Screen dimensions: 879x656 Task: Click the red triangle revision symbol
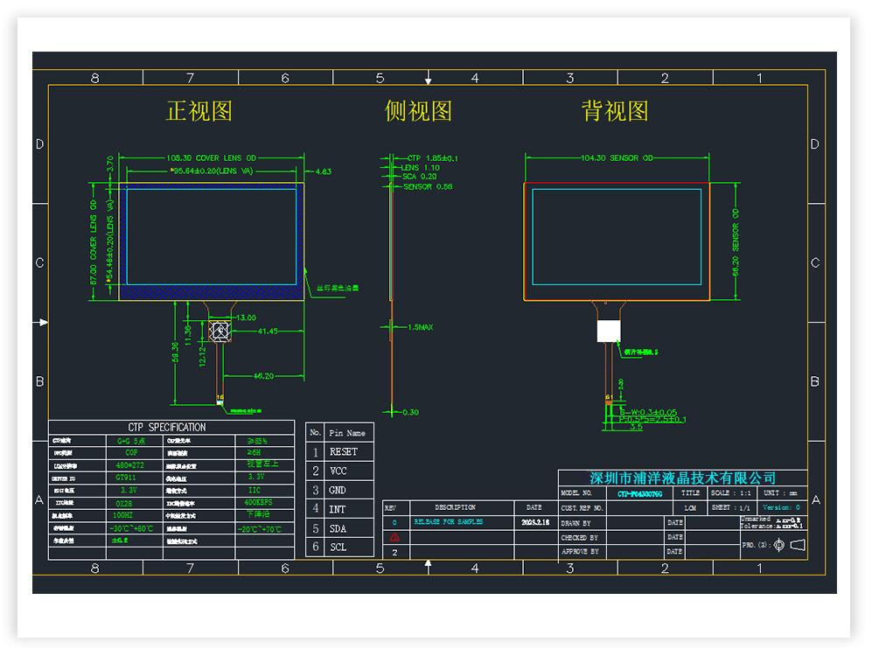point(394,537)
